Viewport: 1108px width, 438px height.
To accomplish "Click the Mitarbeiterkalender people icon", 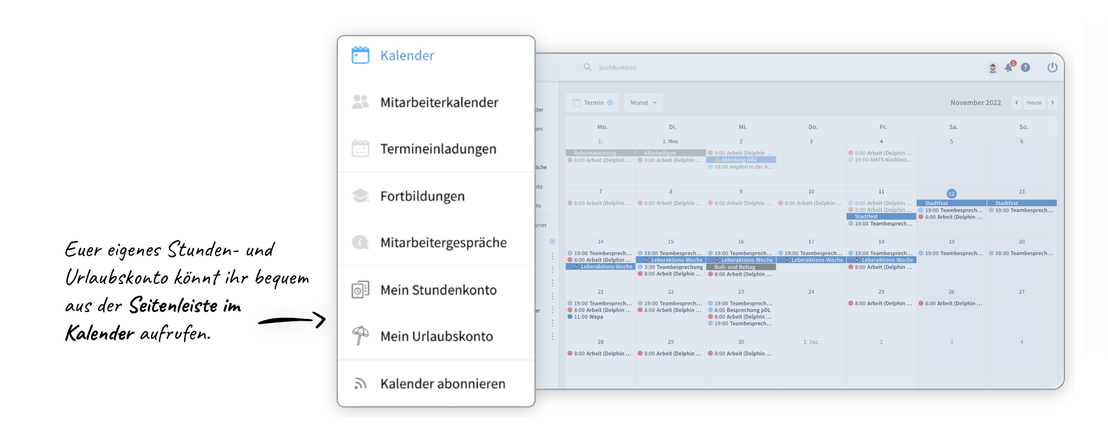I will (x=360, y=102).
